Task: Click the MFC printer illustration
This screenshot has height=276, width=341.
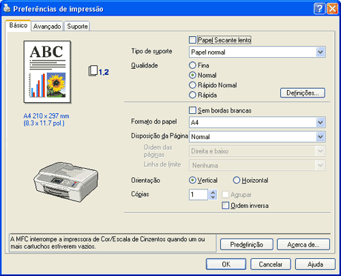Action: pyautogui.click(x=66, y=181)
